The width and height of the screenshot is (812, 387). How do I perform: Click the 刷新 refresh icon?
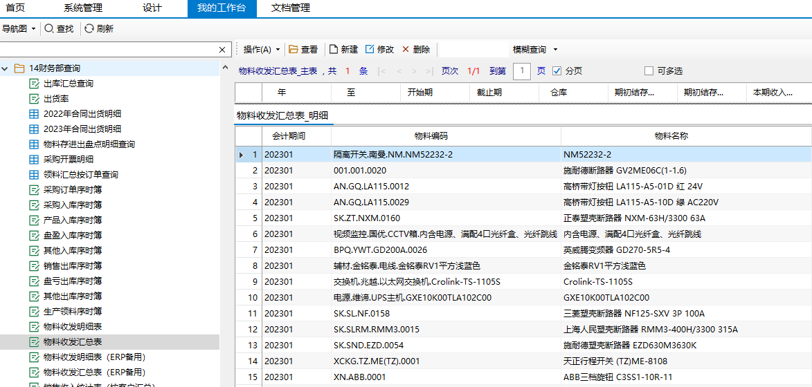pyautogui.click(x=89, y=29)
